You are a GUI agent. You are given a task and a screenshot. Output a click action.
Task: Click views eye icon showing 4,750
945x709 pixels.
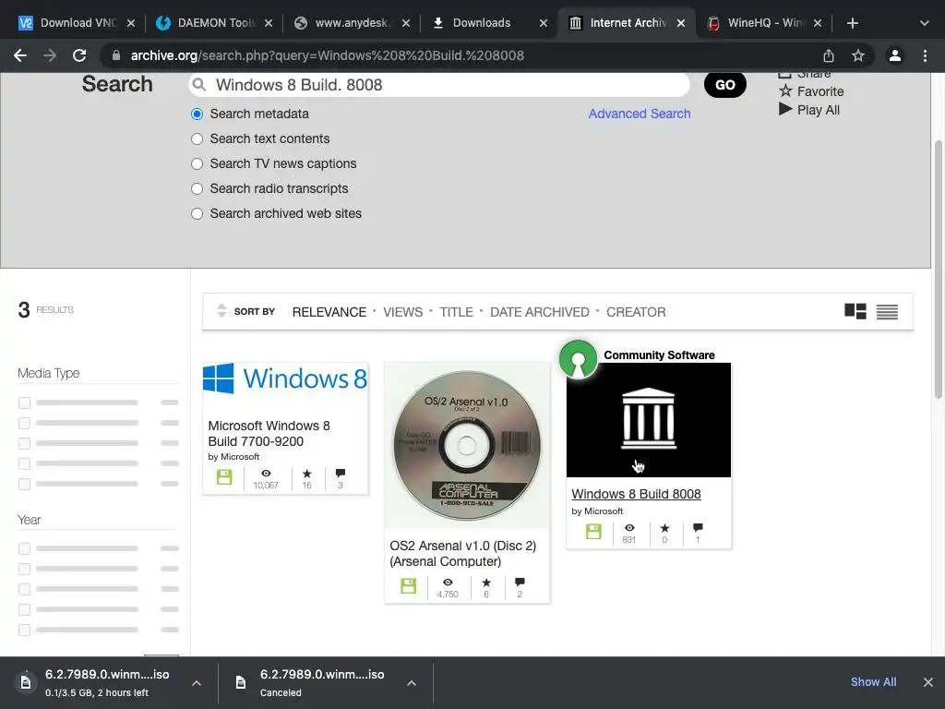(x=448, y=583)
